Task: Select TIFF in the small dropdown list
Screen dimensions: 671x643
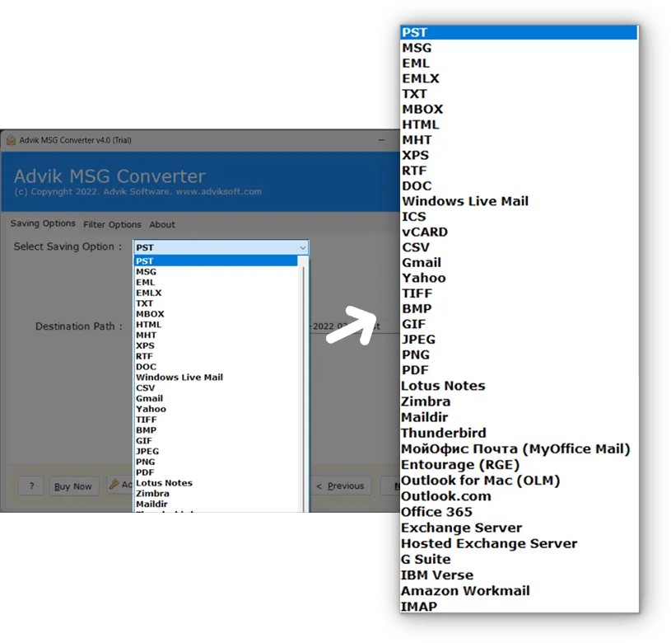Action: click(147, 420)
